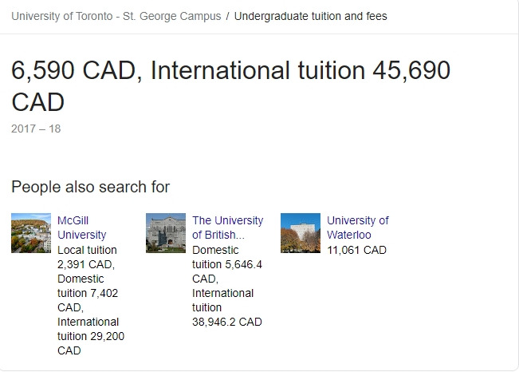The width and height of the screenshot is (519, 372).
Task: Click the CAD word on heading's second line
Action: 38,102
